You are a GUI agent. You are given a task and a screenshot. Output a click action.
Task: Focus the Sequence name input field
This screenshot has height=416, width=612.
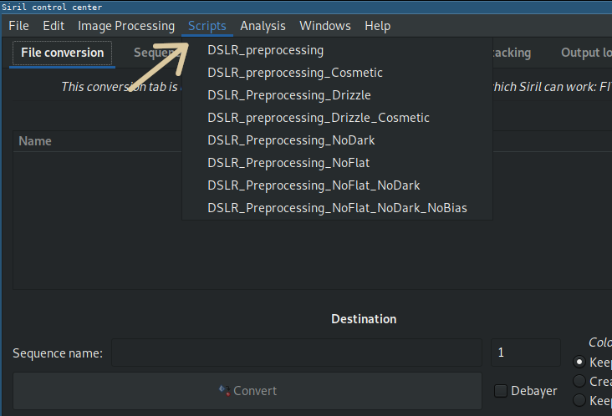[x=297, y=353]
